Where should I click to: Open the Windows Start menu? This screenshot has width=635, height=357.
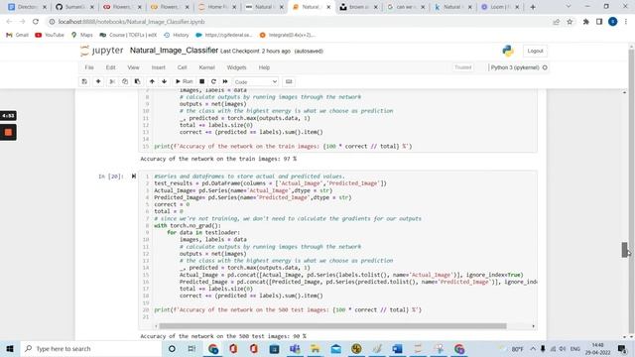(10, 348)
